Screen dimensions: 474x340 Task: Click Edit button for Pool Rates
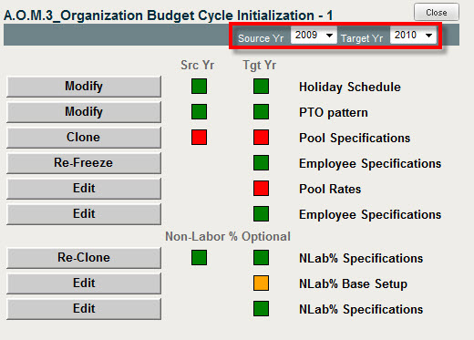pyautogui.click(x=84, y=189)
